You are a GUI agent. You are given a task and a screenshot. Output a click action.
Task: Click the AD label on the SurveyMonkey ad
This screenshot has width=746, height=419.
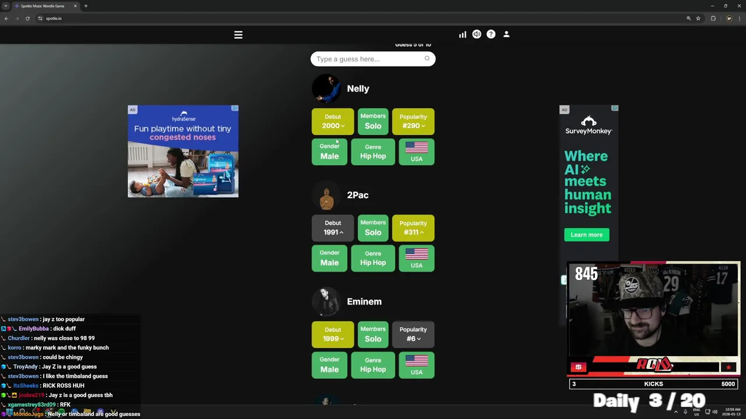coord(564,110)
